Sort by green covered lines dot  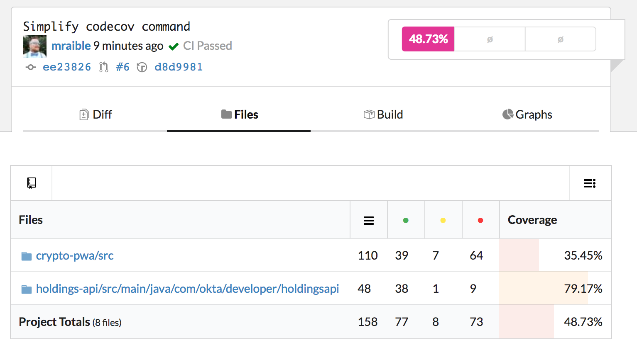click(406, 220)
